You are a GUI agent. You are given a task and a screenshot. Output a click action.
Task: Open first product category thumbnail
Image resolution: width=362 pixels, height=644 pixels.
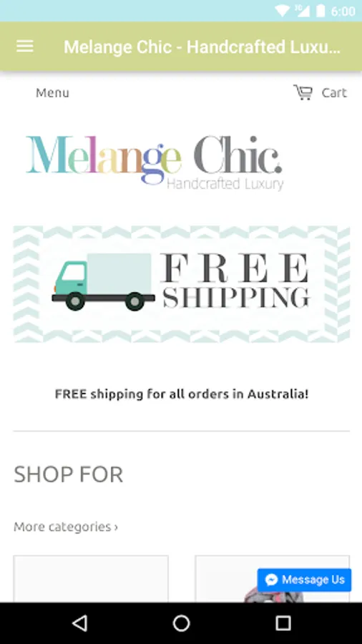point(91,579)
